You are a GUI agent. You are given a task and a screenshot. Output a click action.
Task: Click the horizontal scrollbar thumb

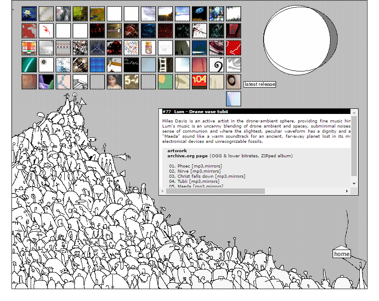coord(215,191)
